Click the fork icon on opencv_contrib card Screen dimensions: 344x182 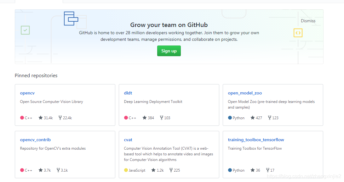pos(58,170)
